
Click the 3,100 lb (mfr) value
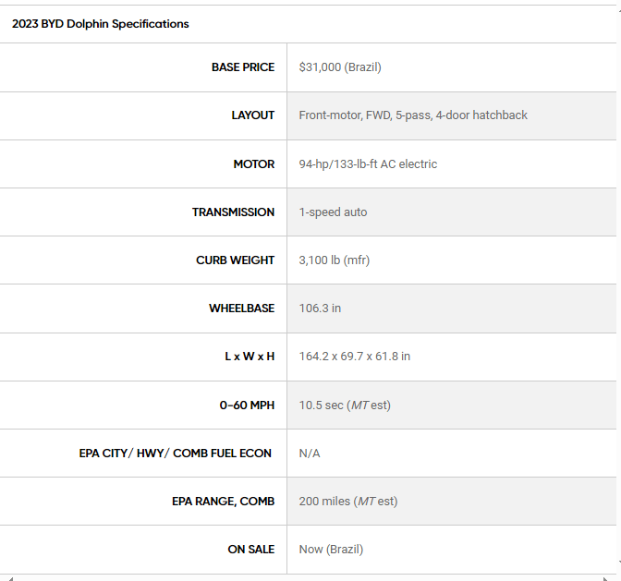(x=334, y=260)
